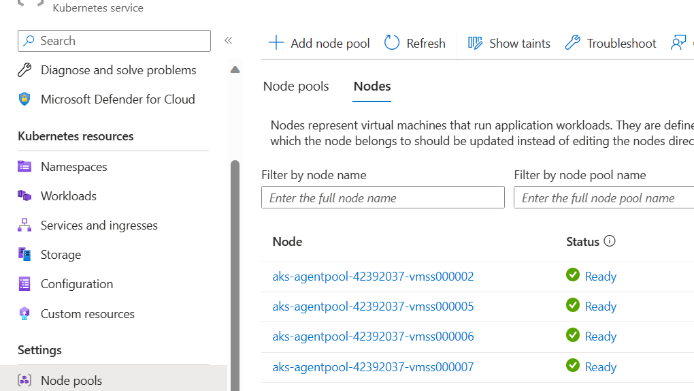Open node aks-agentpool-42392037-vmss000002
The height and width of the screenshot is (391, 694).
373,276
